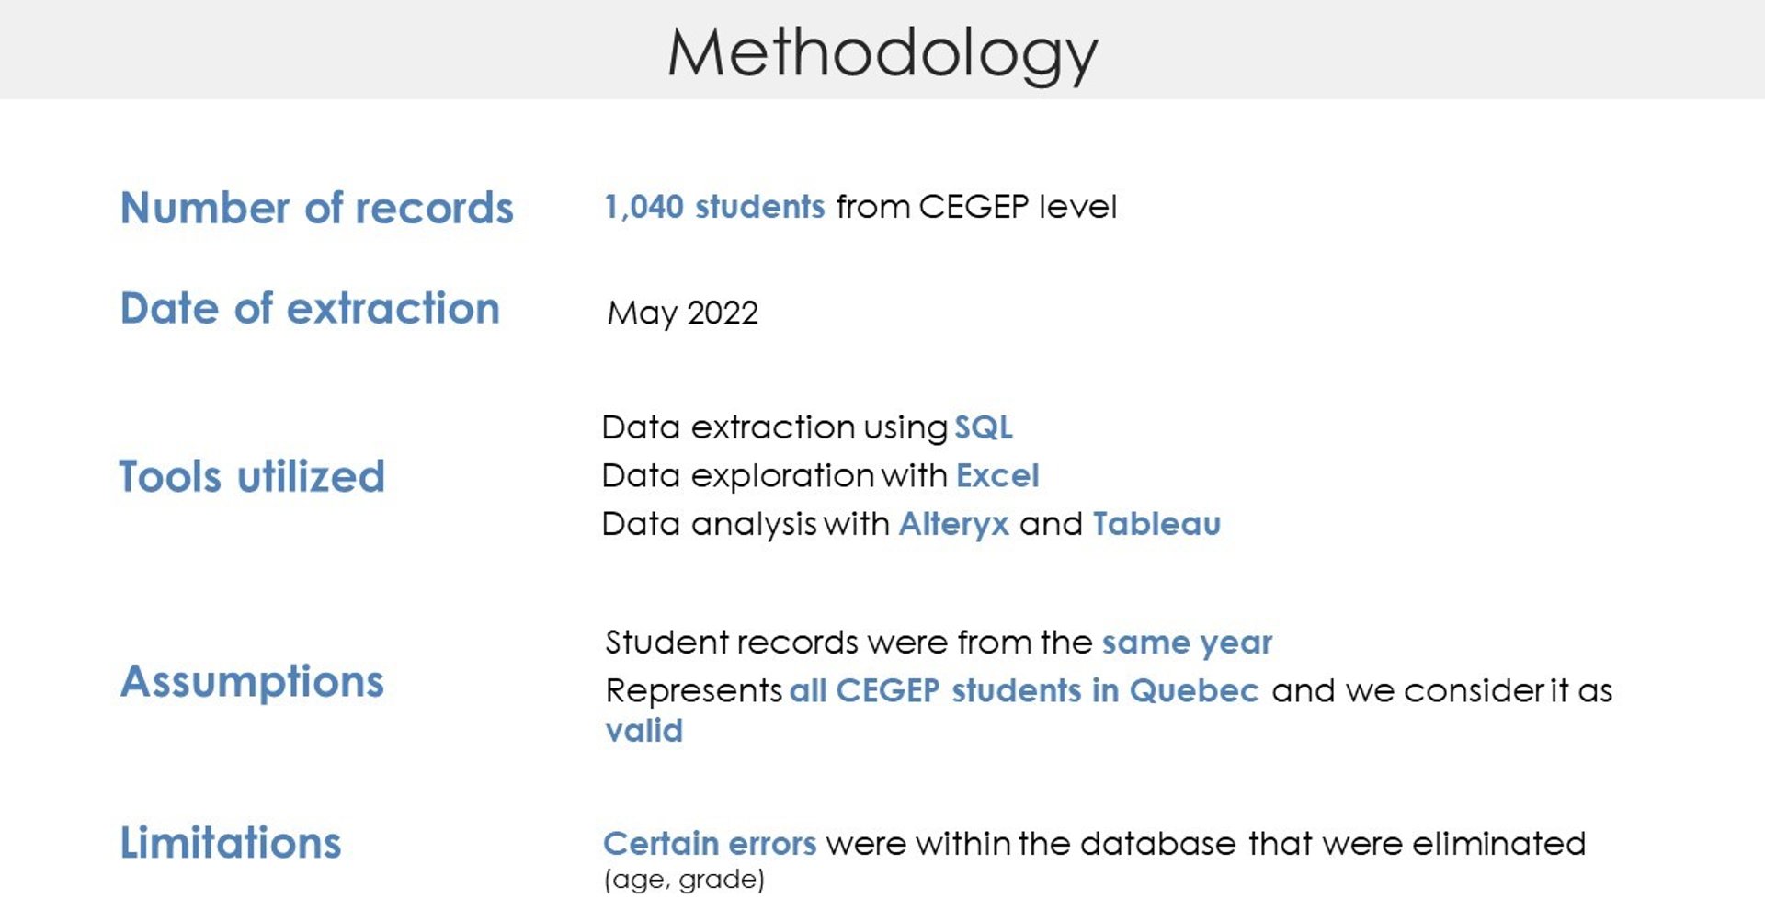
Task: Click the May 2022 date text
Action: point(682,313)
